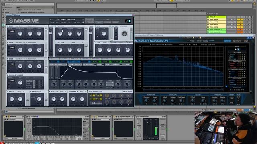Click Freeze in FreqAnalyst

pos(192,41)
